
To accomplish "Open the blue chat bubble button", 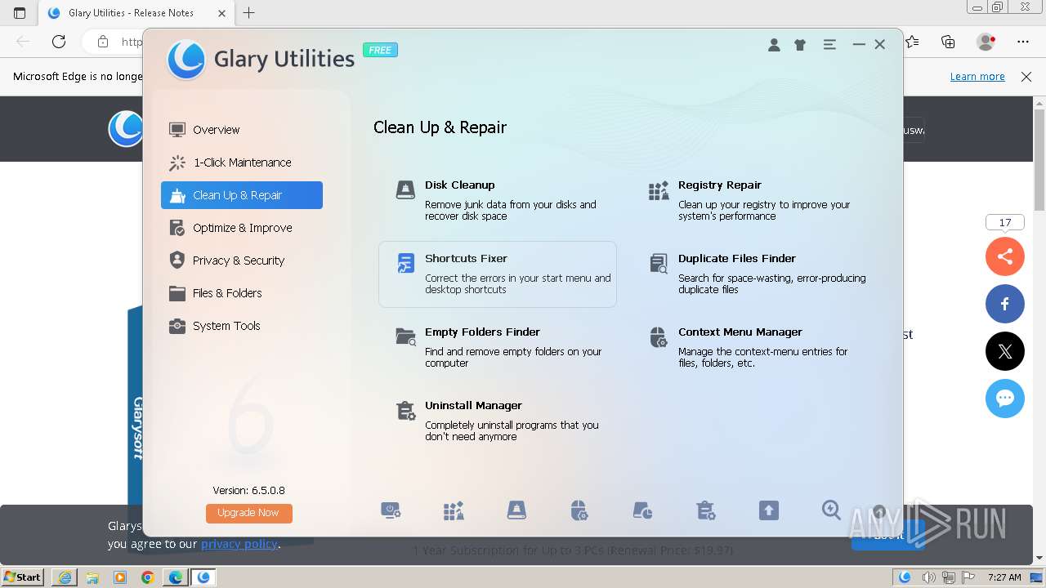I will point(1005,399).
